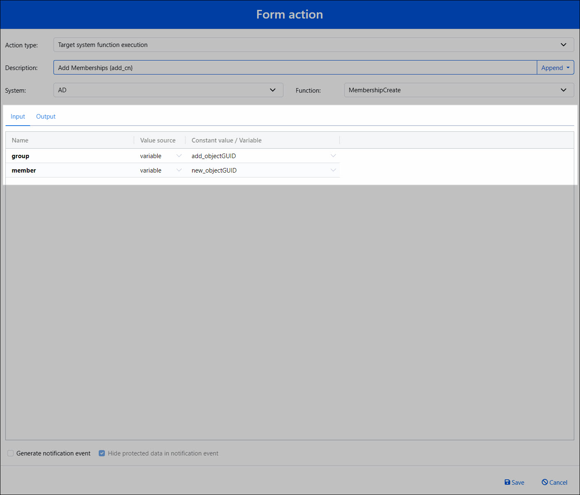Click the Cancel circle-slash icon
Screen dimensions: 580x495
[x=545, y=482]
